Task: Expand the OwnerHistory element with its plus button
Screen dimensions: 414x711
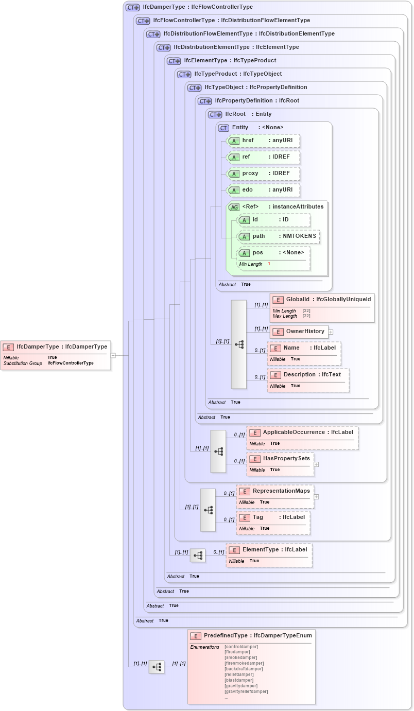Action: (x=330, y=332)
